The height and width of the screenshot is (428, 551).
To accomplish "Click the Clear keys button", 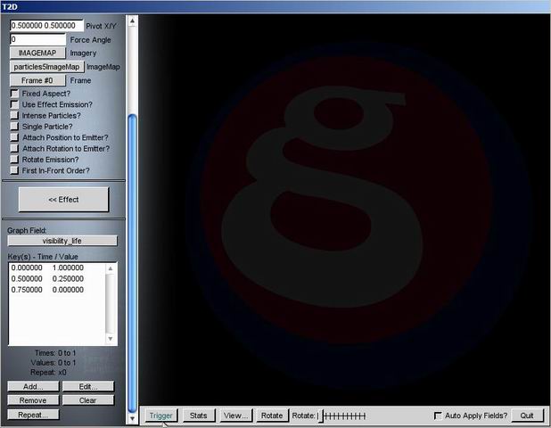I will tap(88, 400).
